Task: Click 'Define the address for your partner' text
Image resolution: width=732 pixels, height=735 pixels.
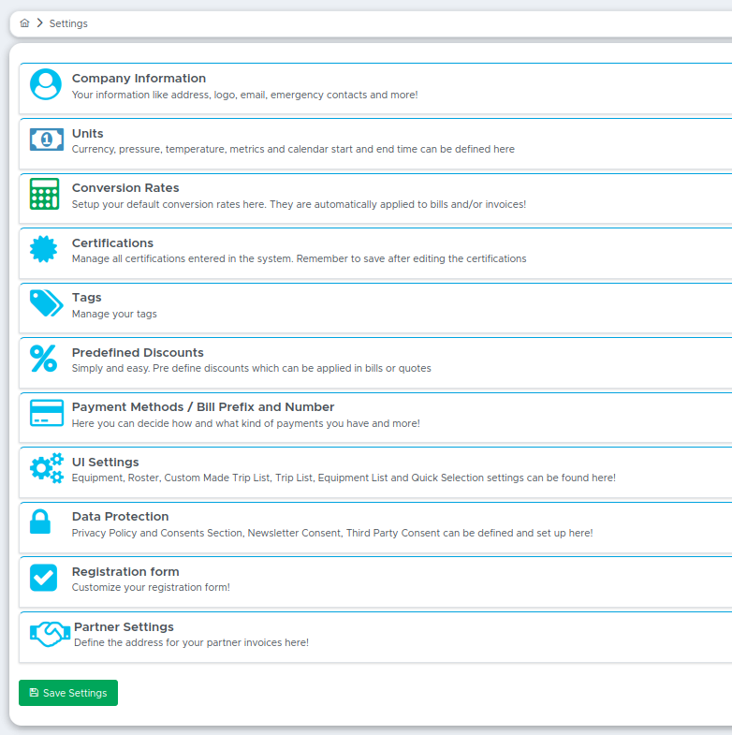Action: pyautogui.click(x=192, y=642)
